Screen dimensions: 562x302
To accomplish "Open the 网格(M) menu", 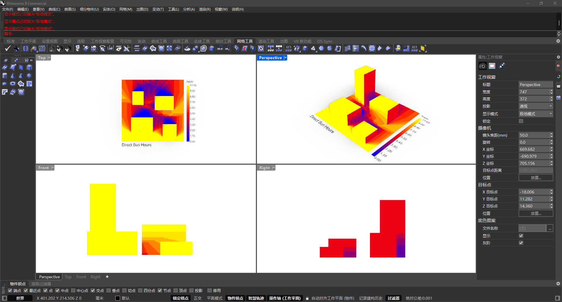I will [126, 9].
